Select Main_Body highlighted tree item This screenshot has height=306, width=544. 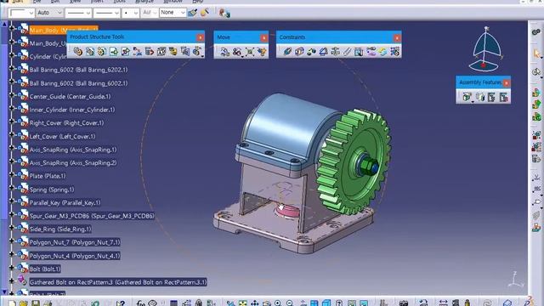tap(64, 31)
